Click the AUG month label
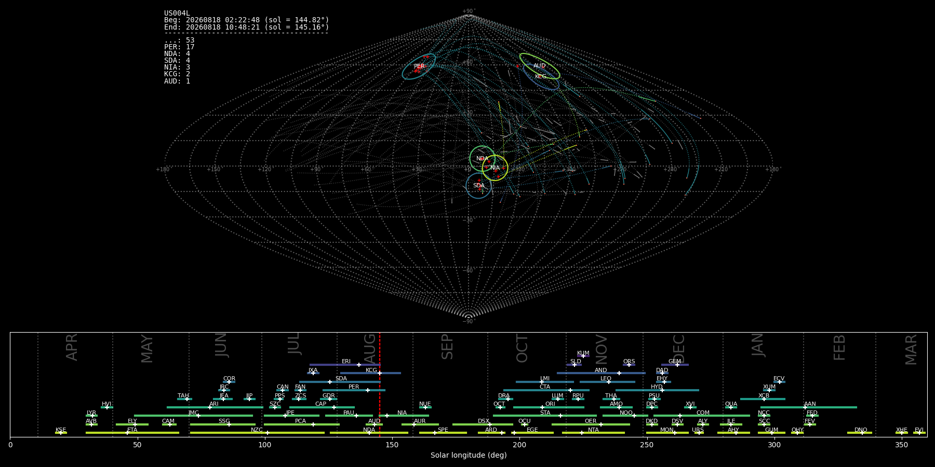Viewport: 935px width, 467px height. coord(370,347)
